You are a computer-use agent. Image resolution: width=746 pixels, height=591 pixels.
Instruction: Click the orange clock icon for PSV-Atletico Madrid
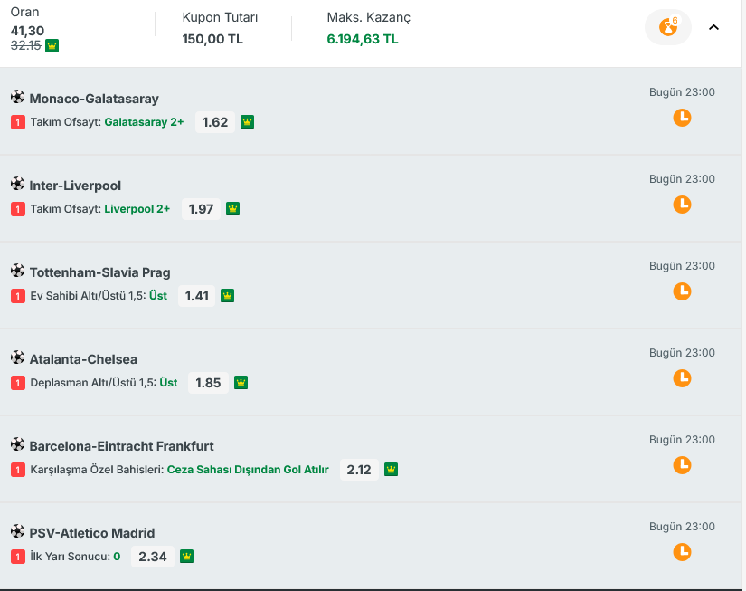(x=682, y=552)
